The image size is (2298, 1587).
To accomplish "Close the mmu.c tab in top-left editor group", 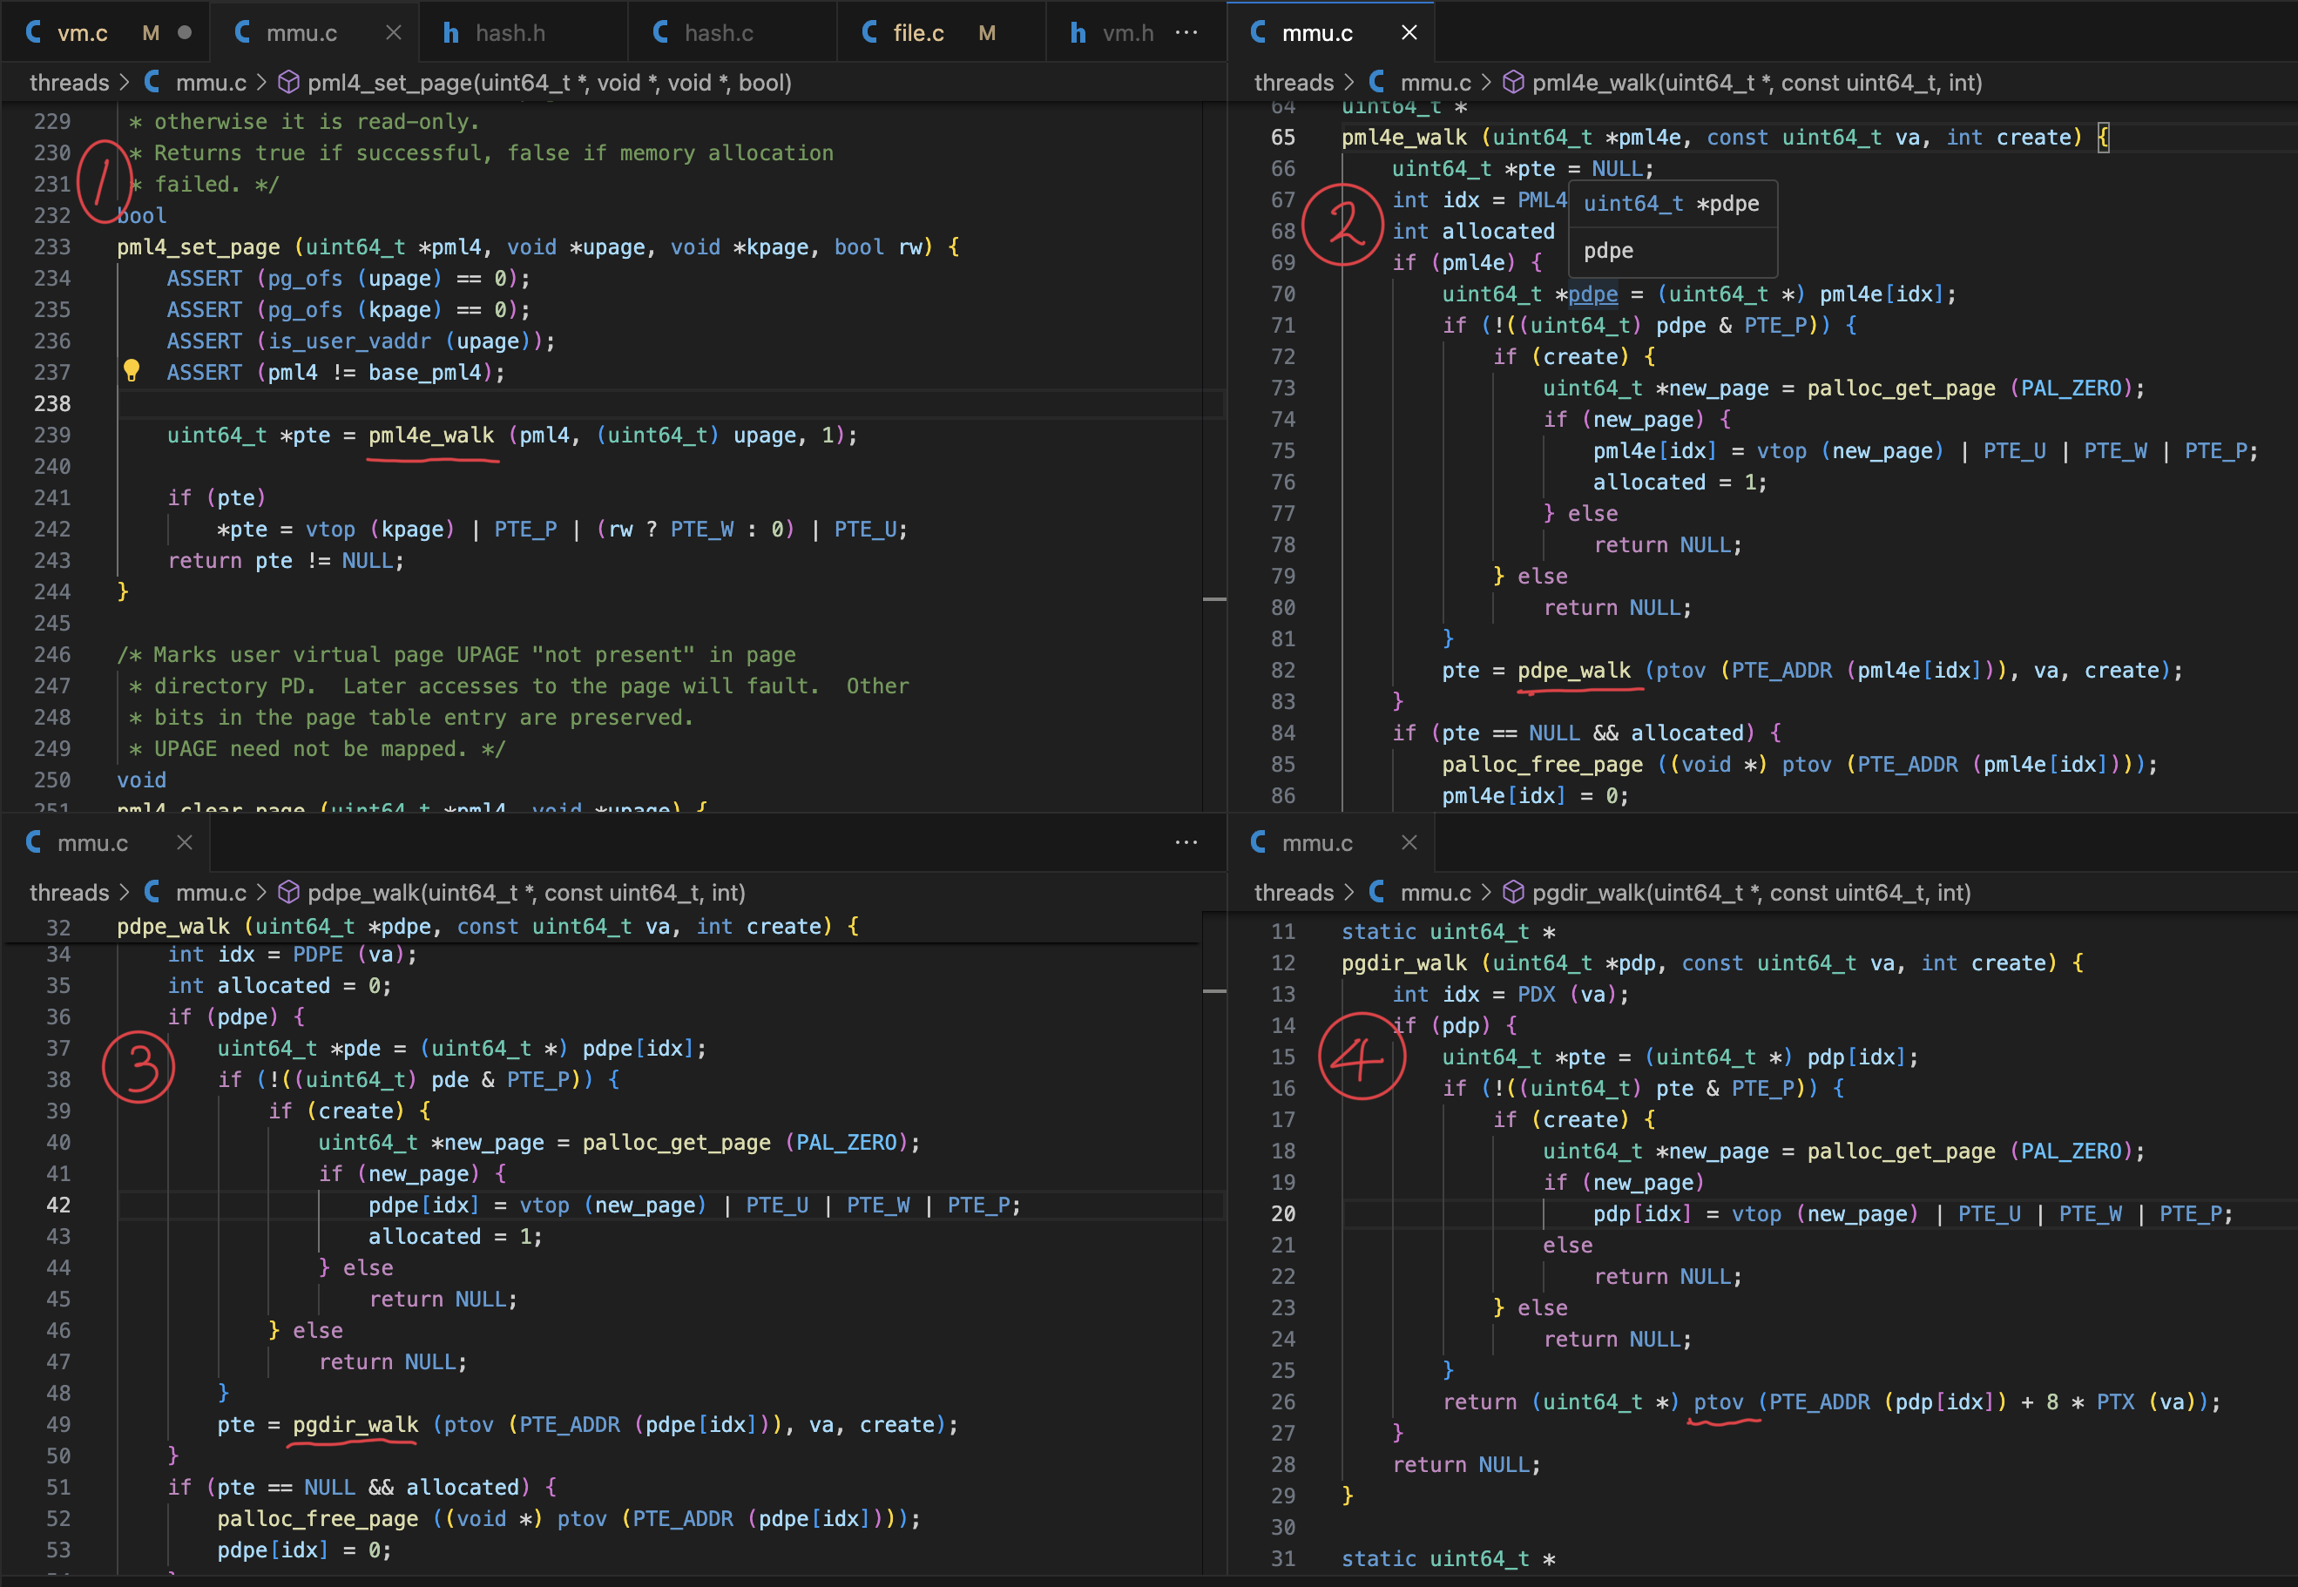I will pyautogui.click(x=394, y=33).
